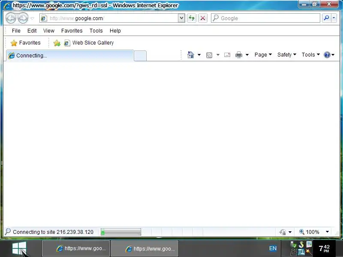
Task: Open the recent pages dropdown arrow
Action: (33, 18)
